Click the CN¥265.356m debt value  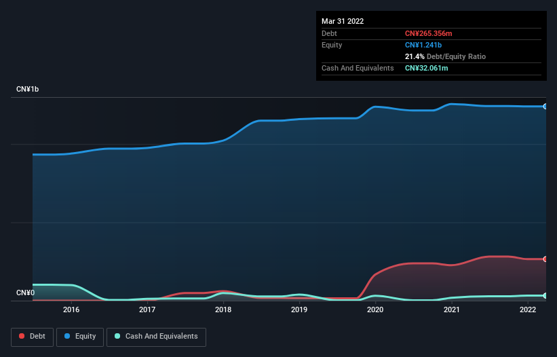point(428,33)
